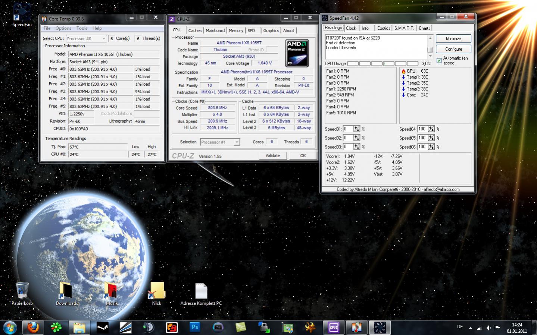Viewport: 537px width, 335px height.
Task: Click the Speed01 percentage input field
Action: [x=348, y=129]
